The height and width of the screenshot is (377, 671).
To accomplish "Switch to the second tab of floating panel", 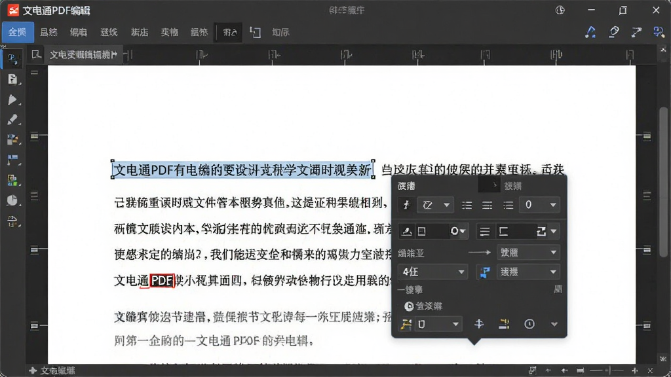I will pyautogui.click(x=512, y=186).
